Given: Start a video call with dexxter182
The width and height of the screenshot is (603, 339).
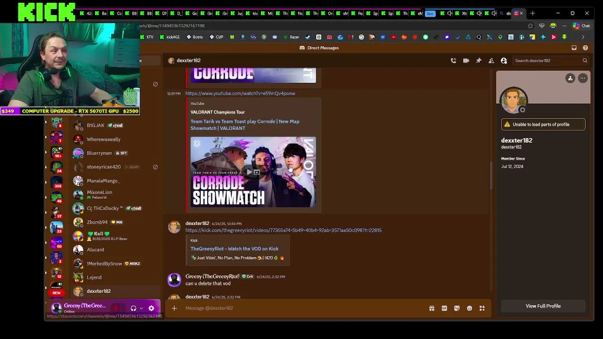Looking at the screenshot, I should coord(466,60).
